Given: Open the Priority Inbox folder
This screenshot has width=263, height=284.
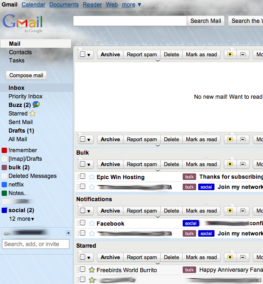Looking at the screenshot, I should (x=26, y=96).
